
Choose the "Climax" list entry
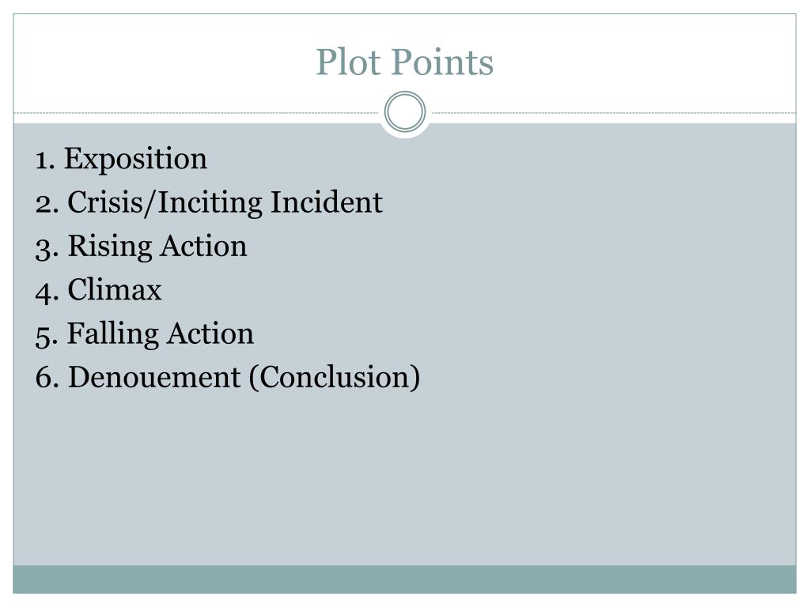pyautogui.click(x=98, y=289)
